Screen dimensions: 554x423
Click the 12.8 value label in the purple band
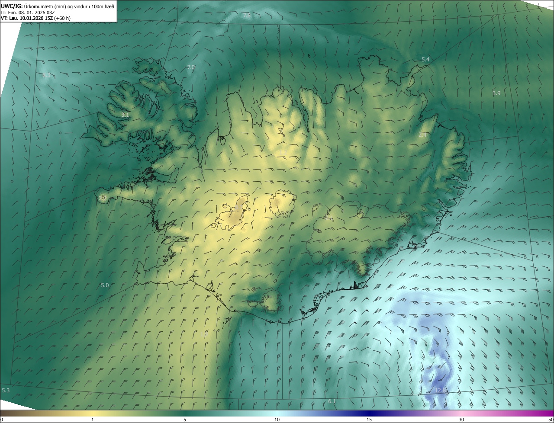point(440,391)
